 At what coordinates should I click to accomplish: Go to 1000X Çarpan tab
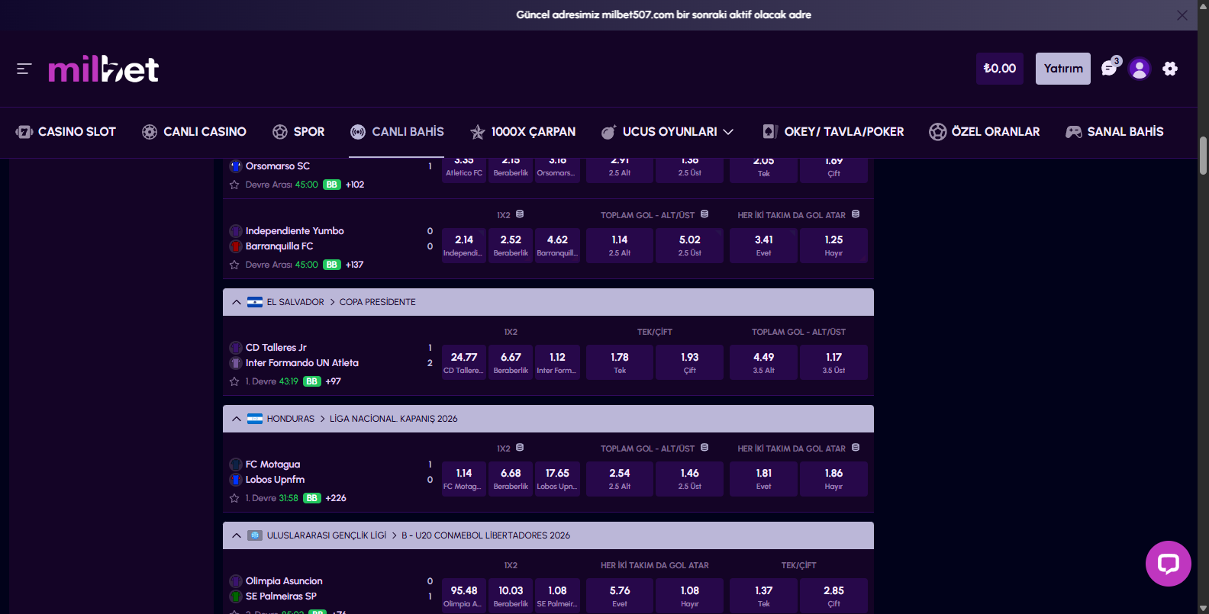click(x=523, y=132)
